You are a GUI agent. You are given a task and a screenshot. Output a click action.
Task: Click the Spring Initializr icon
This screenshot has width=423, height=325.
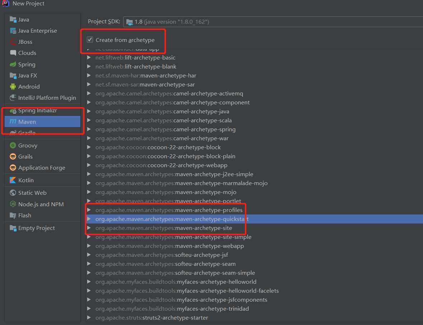tap(13, 110)
